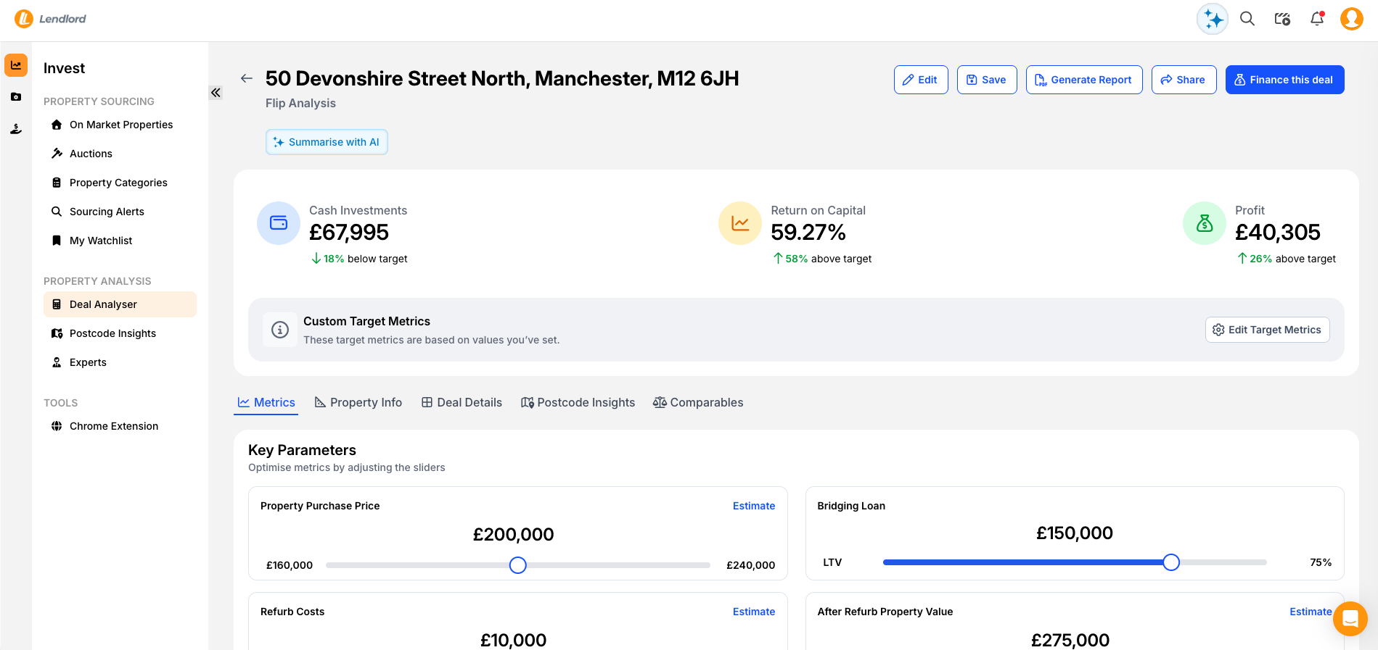Click Generate Report button
The width and height of the screenshot is (1378, 650).
pos(1083,80)
